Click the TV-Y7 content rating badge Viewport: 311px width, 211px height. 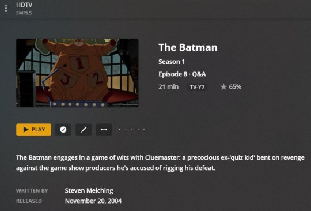[197, 87]
